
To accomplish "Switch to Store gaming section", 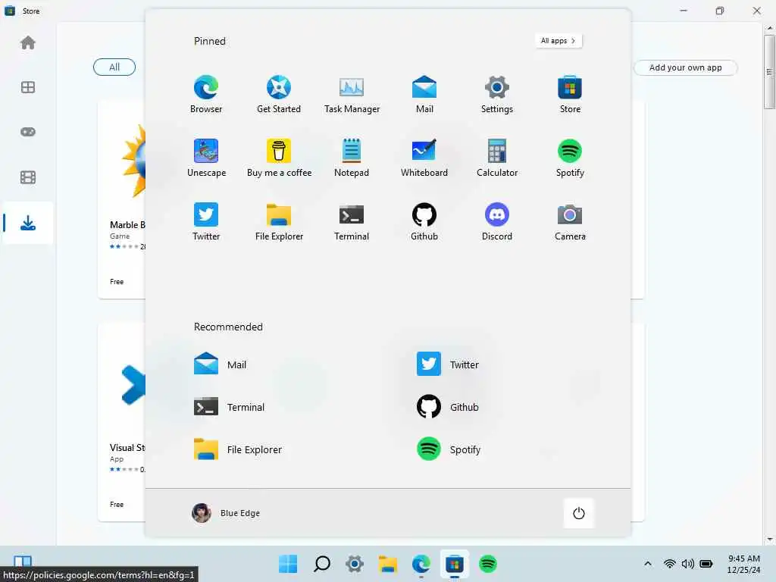I will (x=28, y=132).
